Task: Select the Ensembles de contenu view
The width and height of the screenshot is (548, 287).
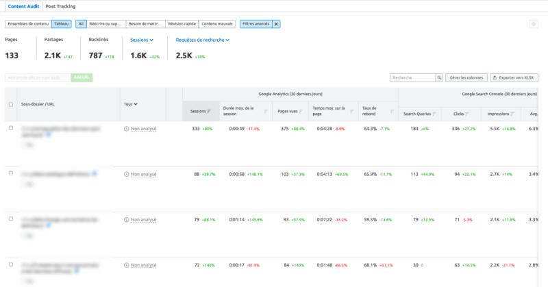Action: point(28,24)
